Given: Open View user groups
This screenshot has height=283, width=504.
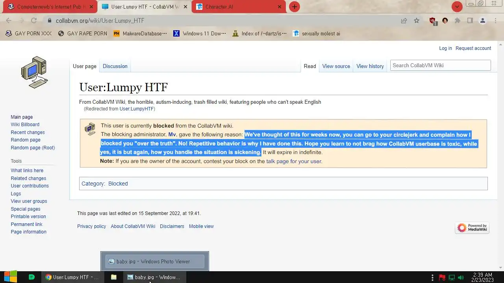Looking at the screenshot, I should tap(29, 201).
